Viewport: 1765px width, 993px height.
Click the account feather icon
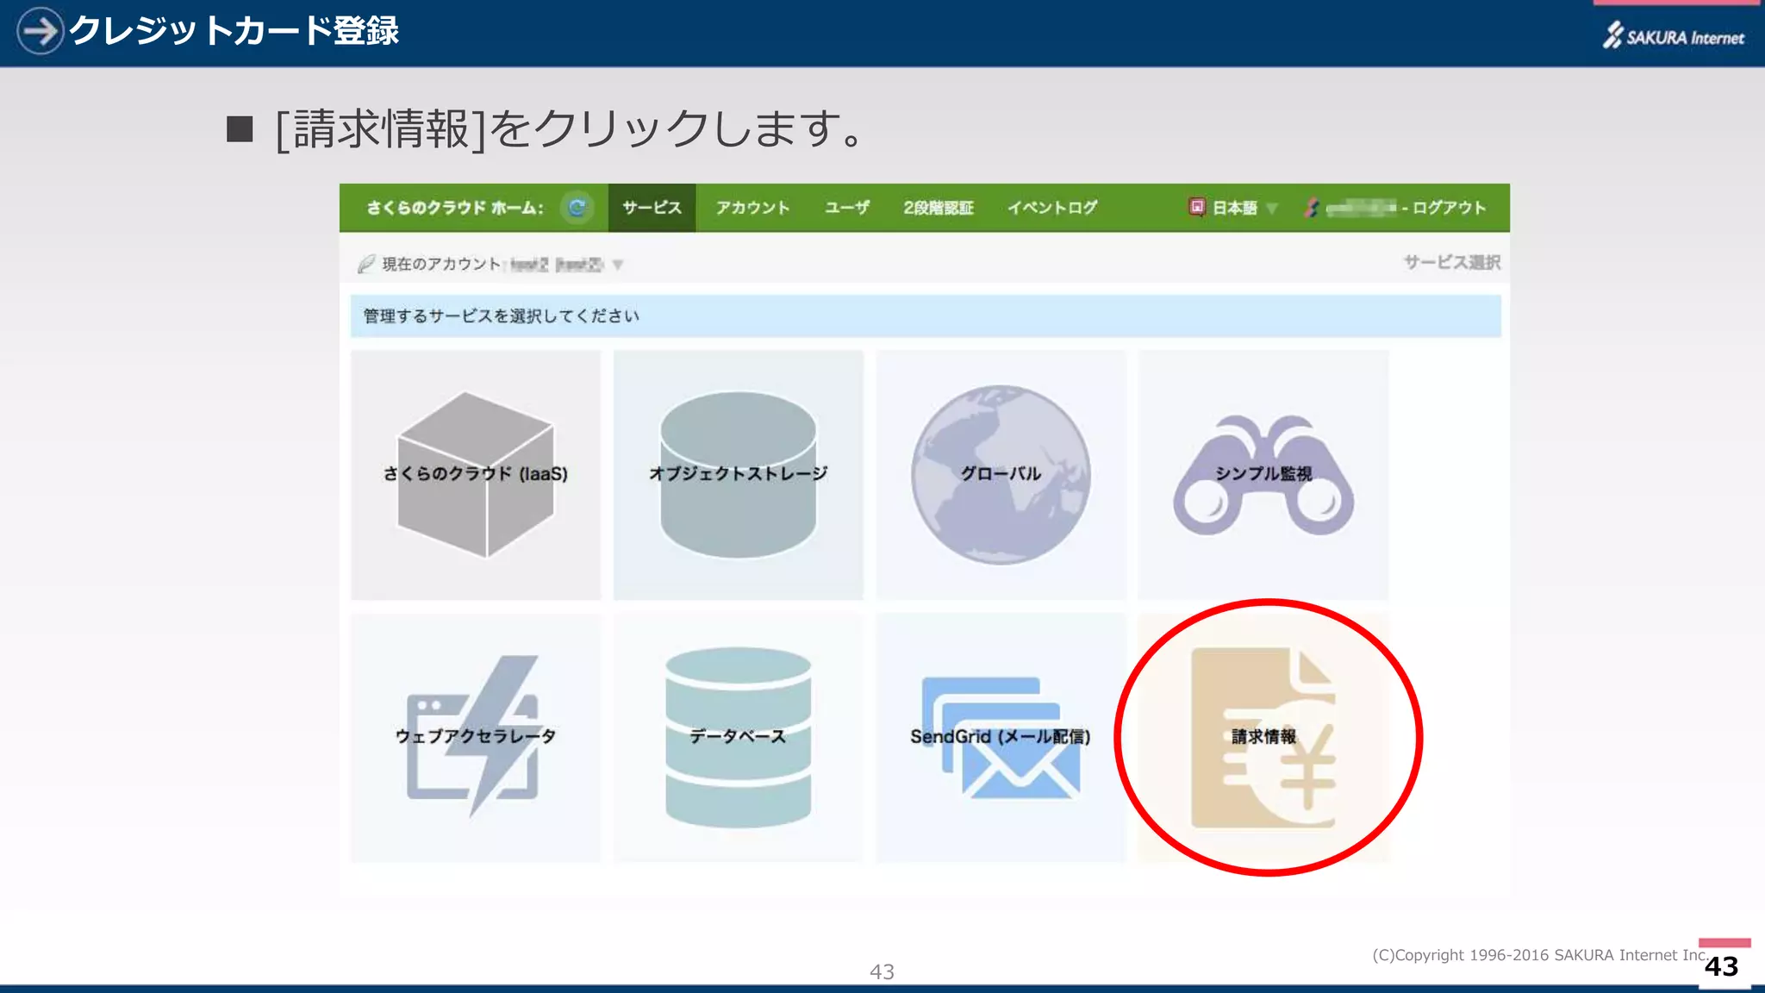point(366,264)
